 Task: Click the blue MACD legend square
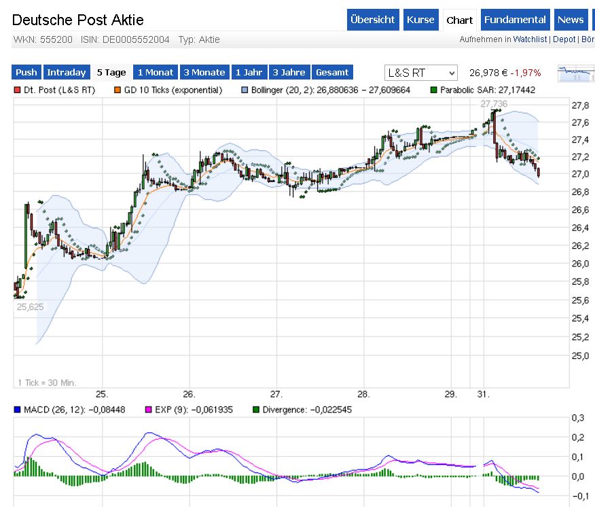[18, 410]
